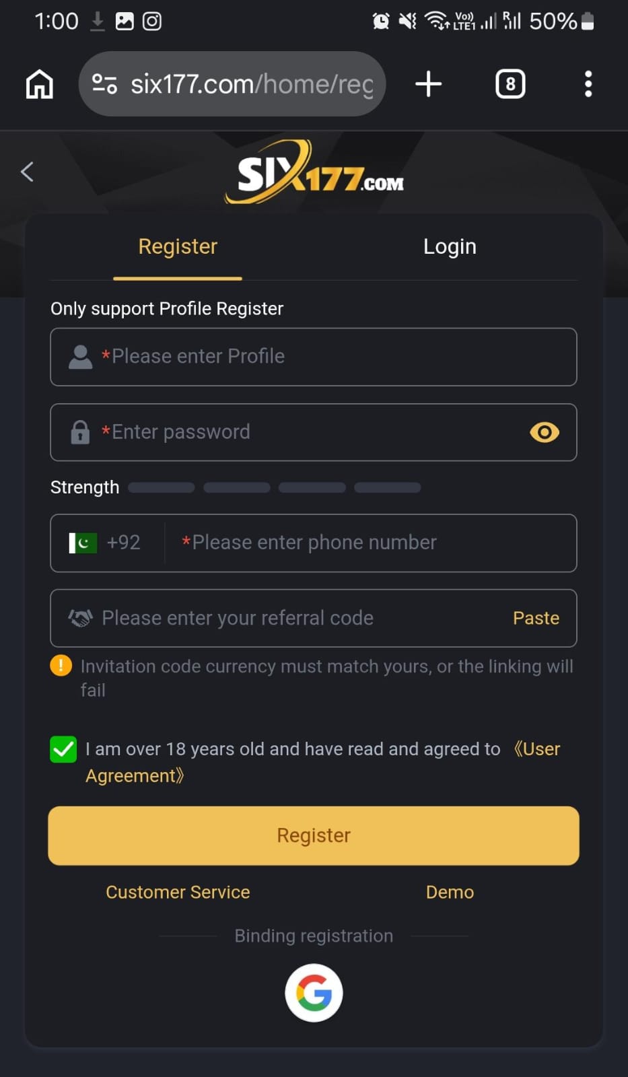The height and width of the screenshot is (1077, 628).
Task: Open a new browser tab
Action: [428, 85]
